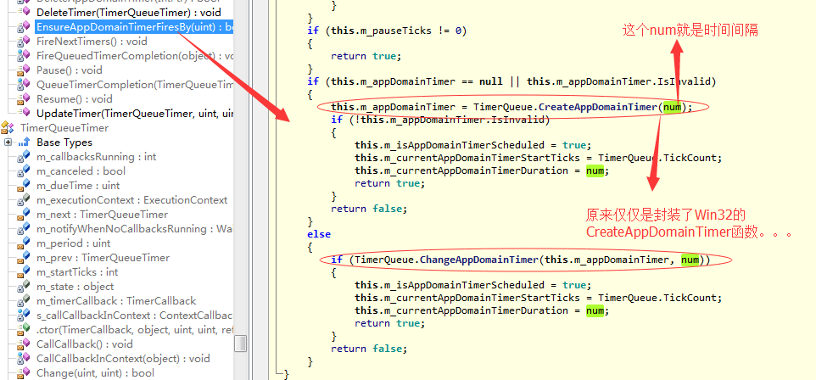Select m_notifyWhenNoCallbacksRunning field

click(x=135, y=228)
